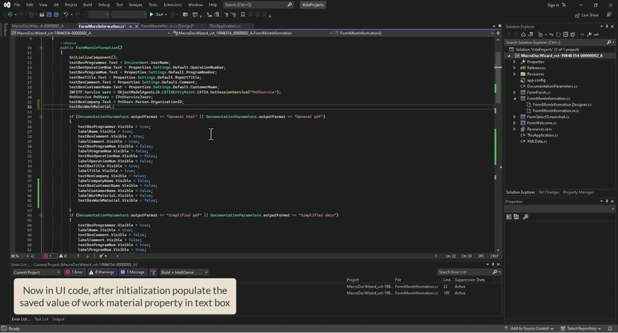
Task: Click the bookmark icon in the toolbar
Action: (243, 15)
